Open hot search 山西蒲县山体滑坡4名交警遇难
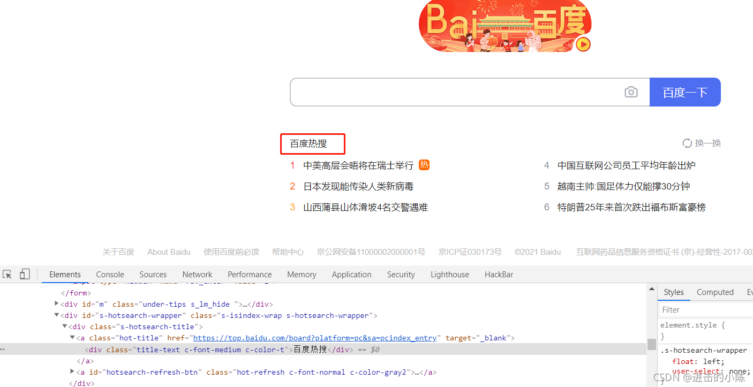 point(365,207)
